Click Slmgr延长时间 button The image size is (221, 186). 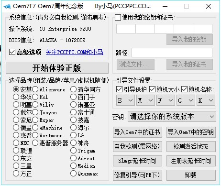pyautogui.click(x=137, y=161)
